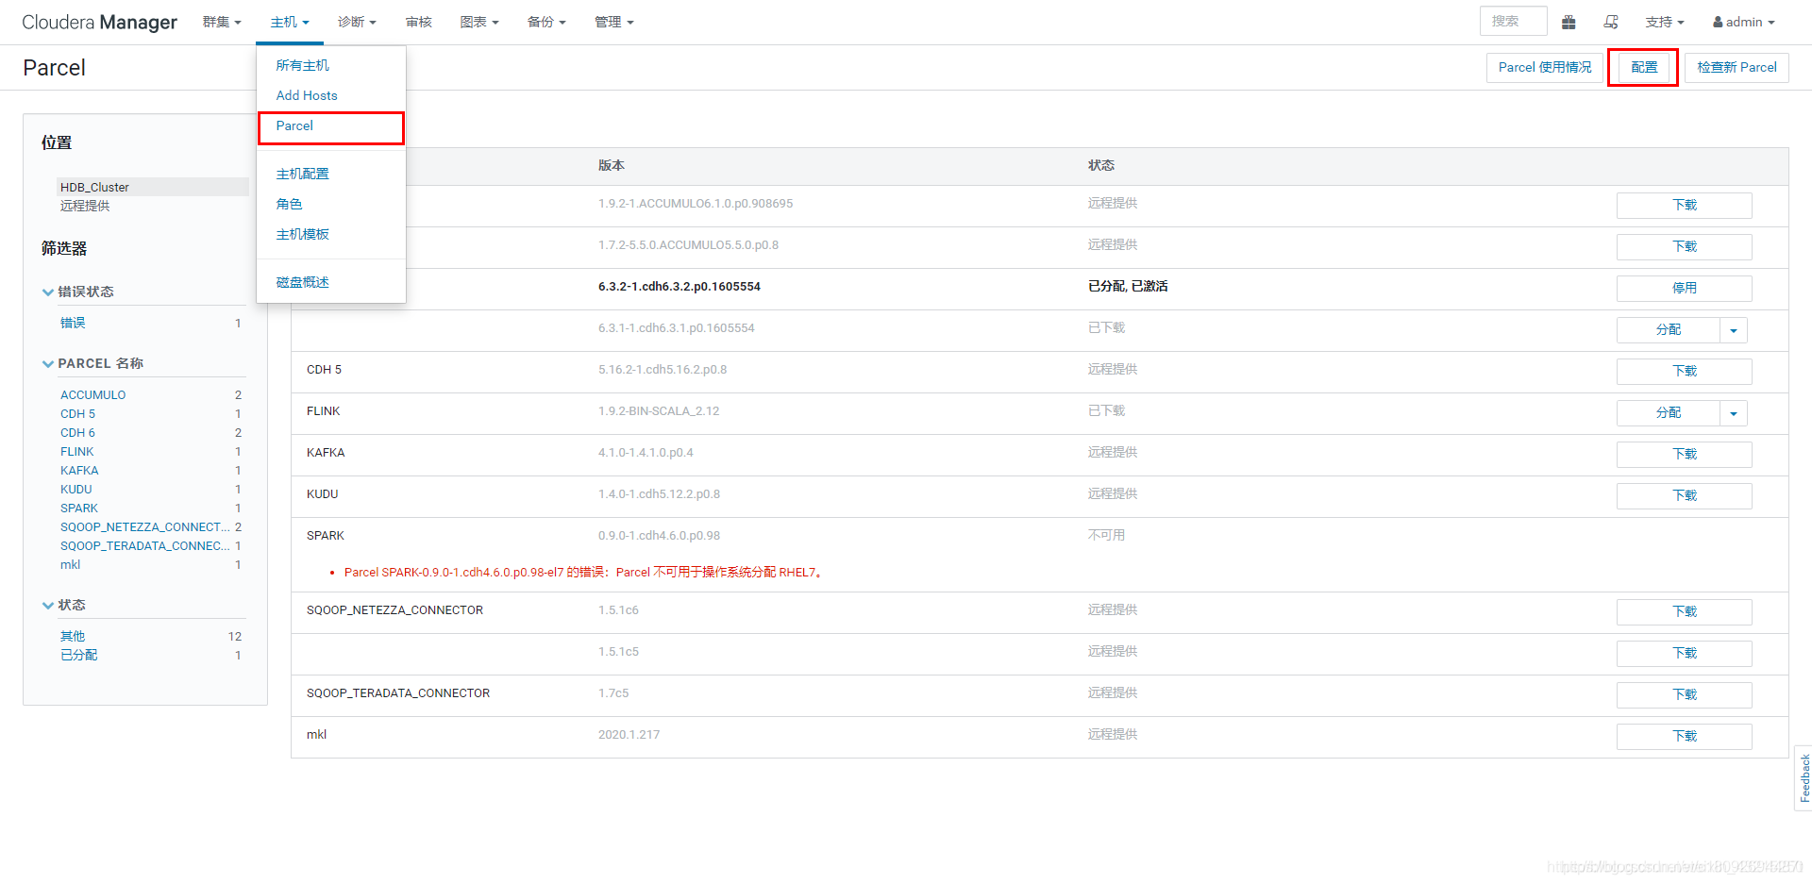Select Add Hosts menu entry
Viewport: 1812px width, 884px height.
pyautogui.click(x=306, y=95)
